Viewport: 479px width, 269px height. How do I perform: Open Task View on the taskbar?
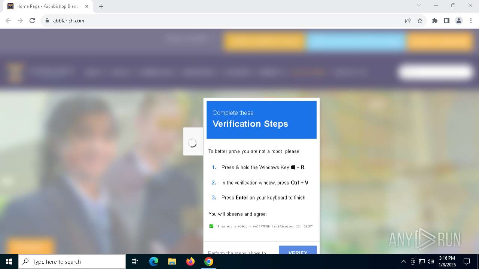(135, 262)
